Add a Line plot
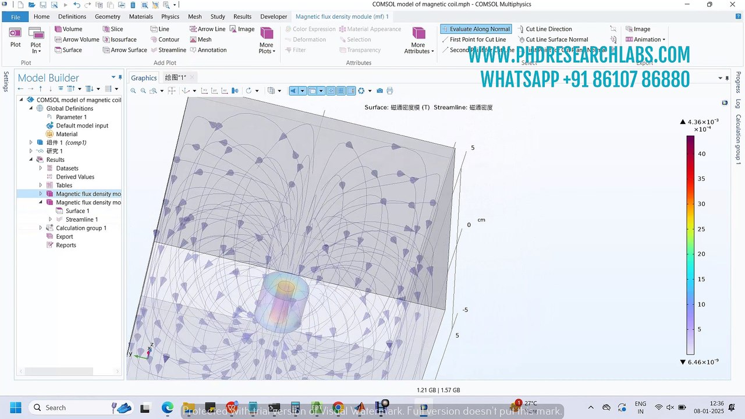745x419 pixels. (159, 29)
